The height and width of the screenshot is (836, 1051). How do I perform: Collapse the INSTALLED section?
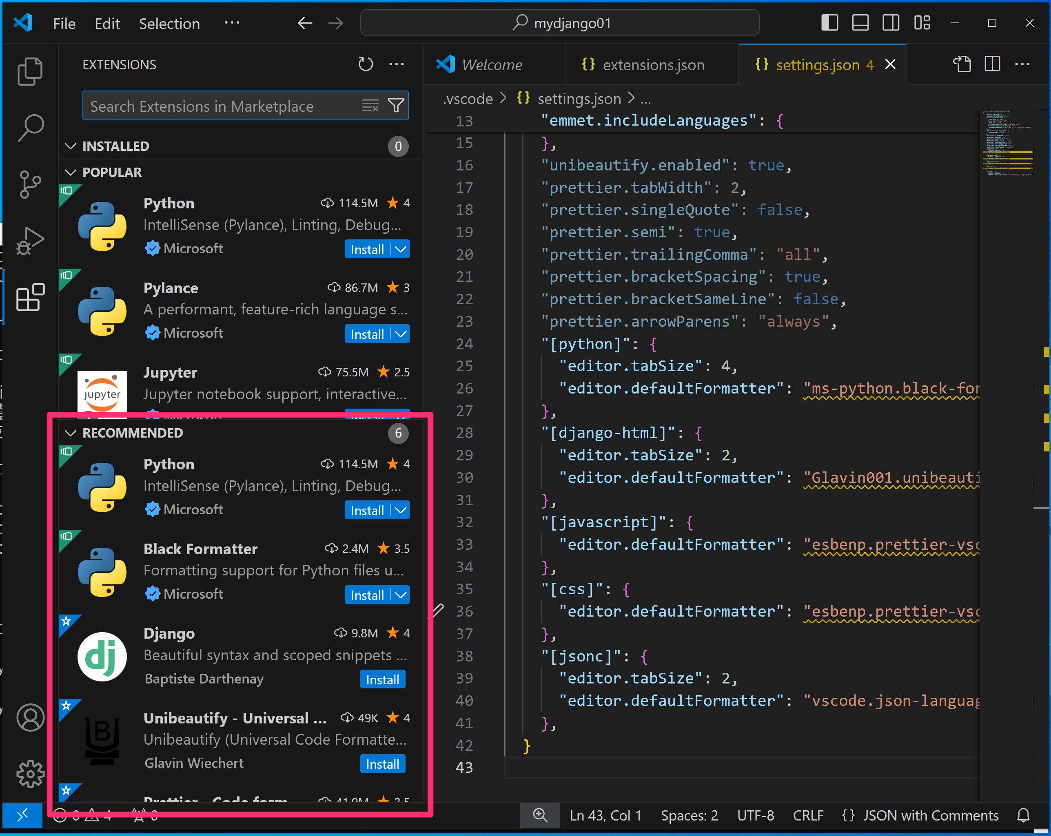coord(71,146)
